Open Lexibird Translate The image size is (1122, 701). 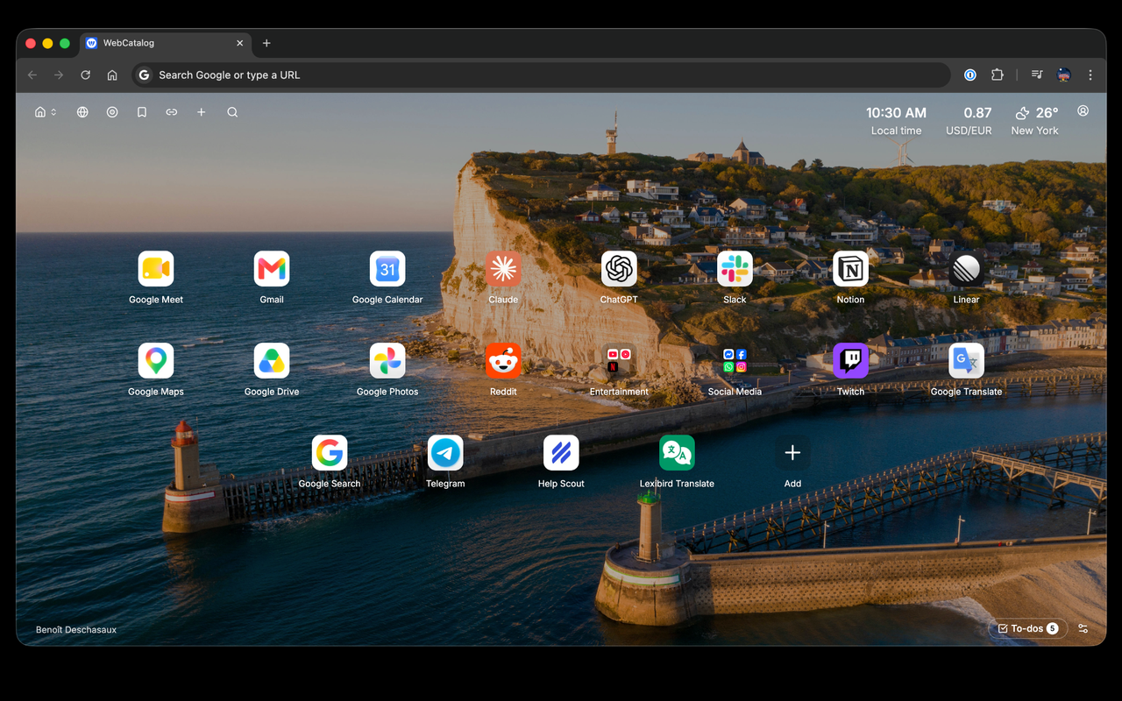coord(677,453)
